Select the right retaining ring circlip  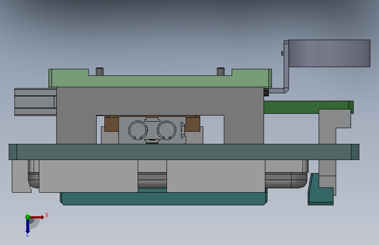click(167, 130)
